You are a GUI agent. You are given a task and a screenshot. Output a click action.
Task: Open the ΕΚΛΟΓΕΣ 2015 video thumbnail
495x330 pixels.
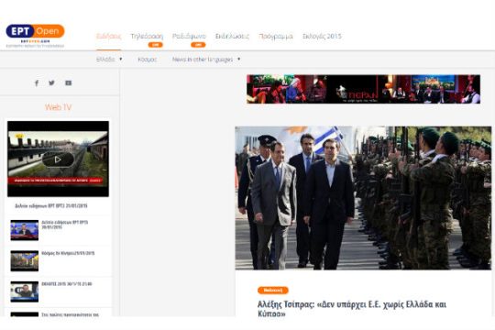point(25,291)
